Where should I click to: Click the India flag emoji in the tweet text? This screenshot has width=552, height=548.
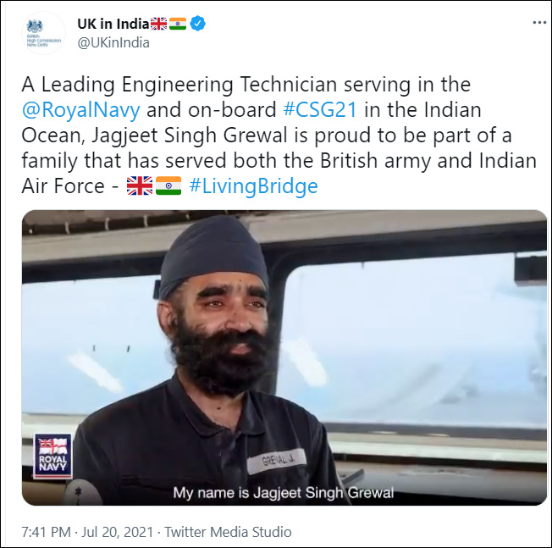168,185
